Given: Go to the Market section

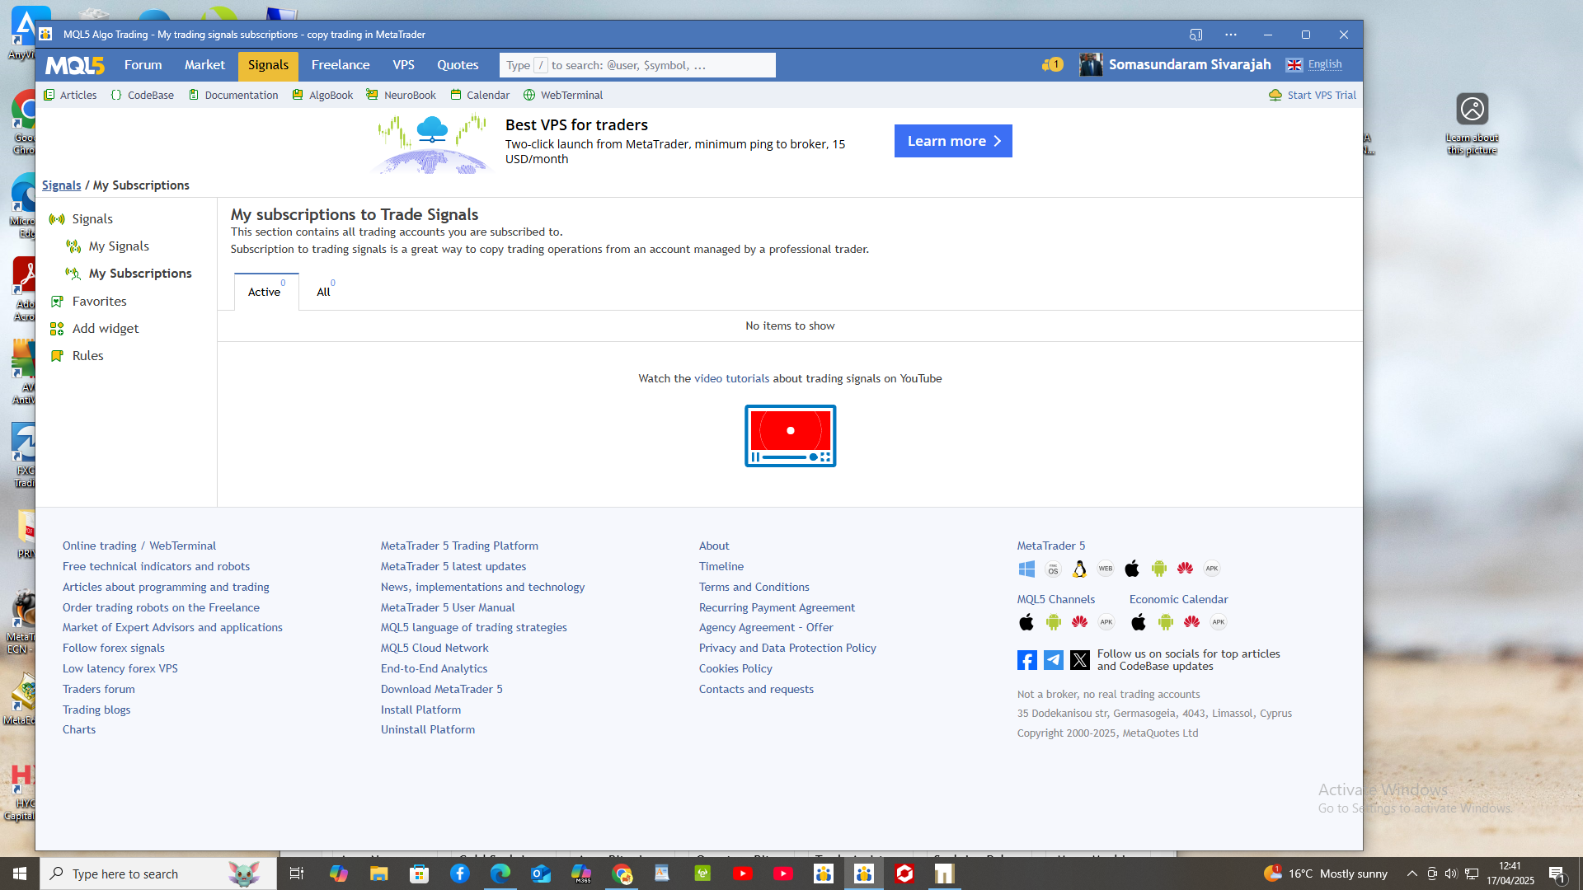Looking at the screenshot, I should [x=204, y=65].
